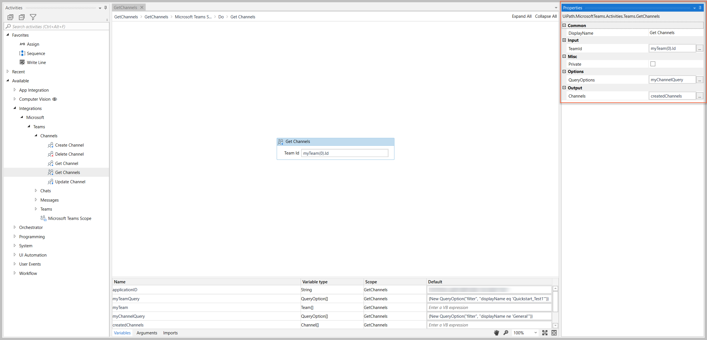Click Collapse All in designer
The image size is (707, 340).
click(x=546, y=16)
